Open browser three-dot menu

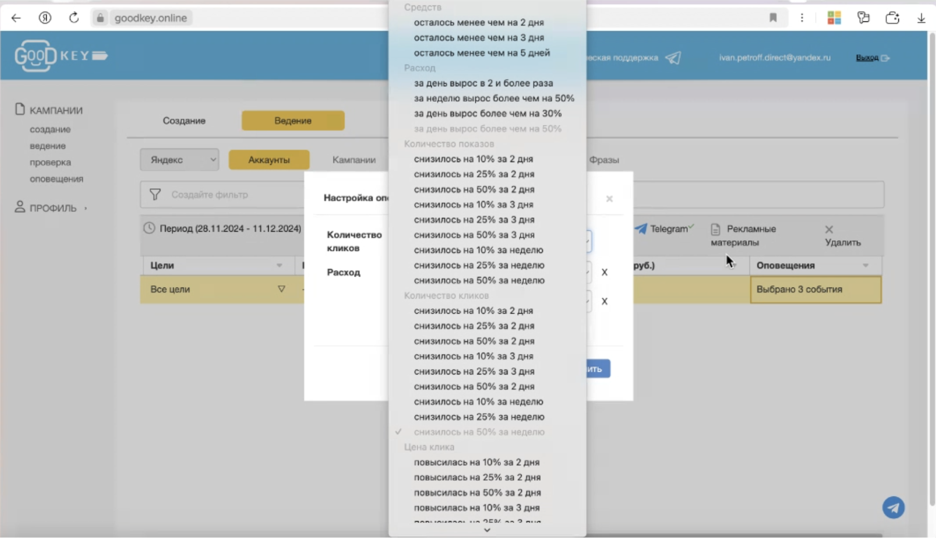(802, 18)
